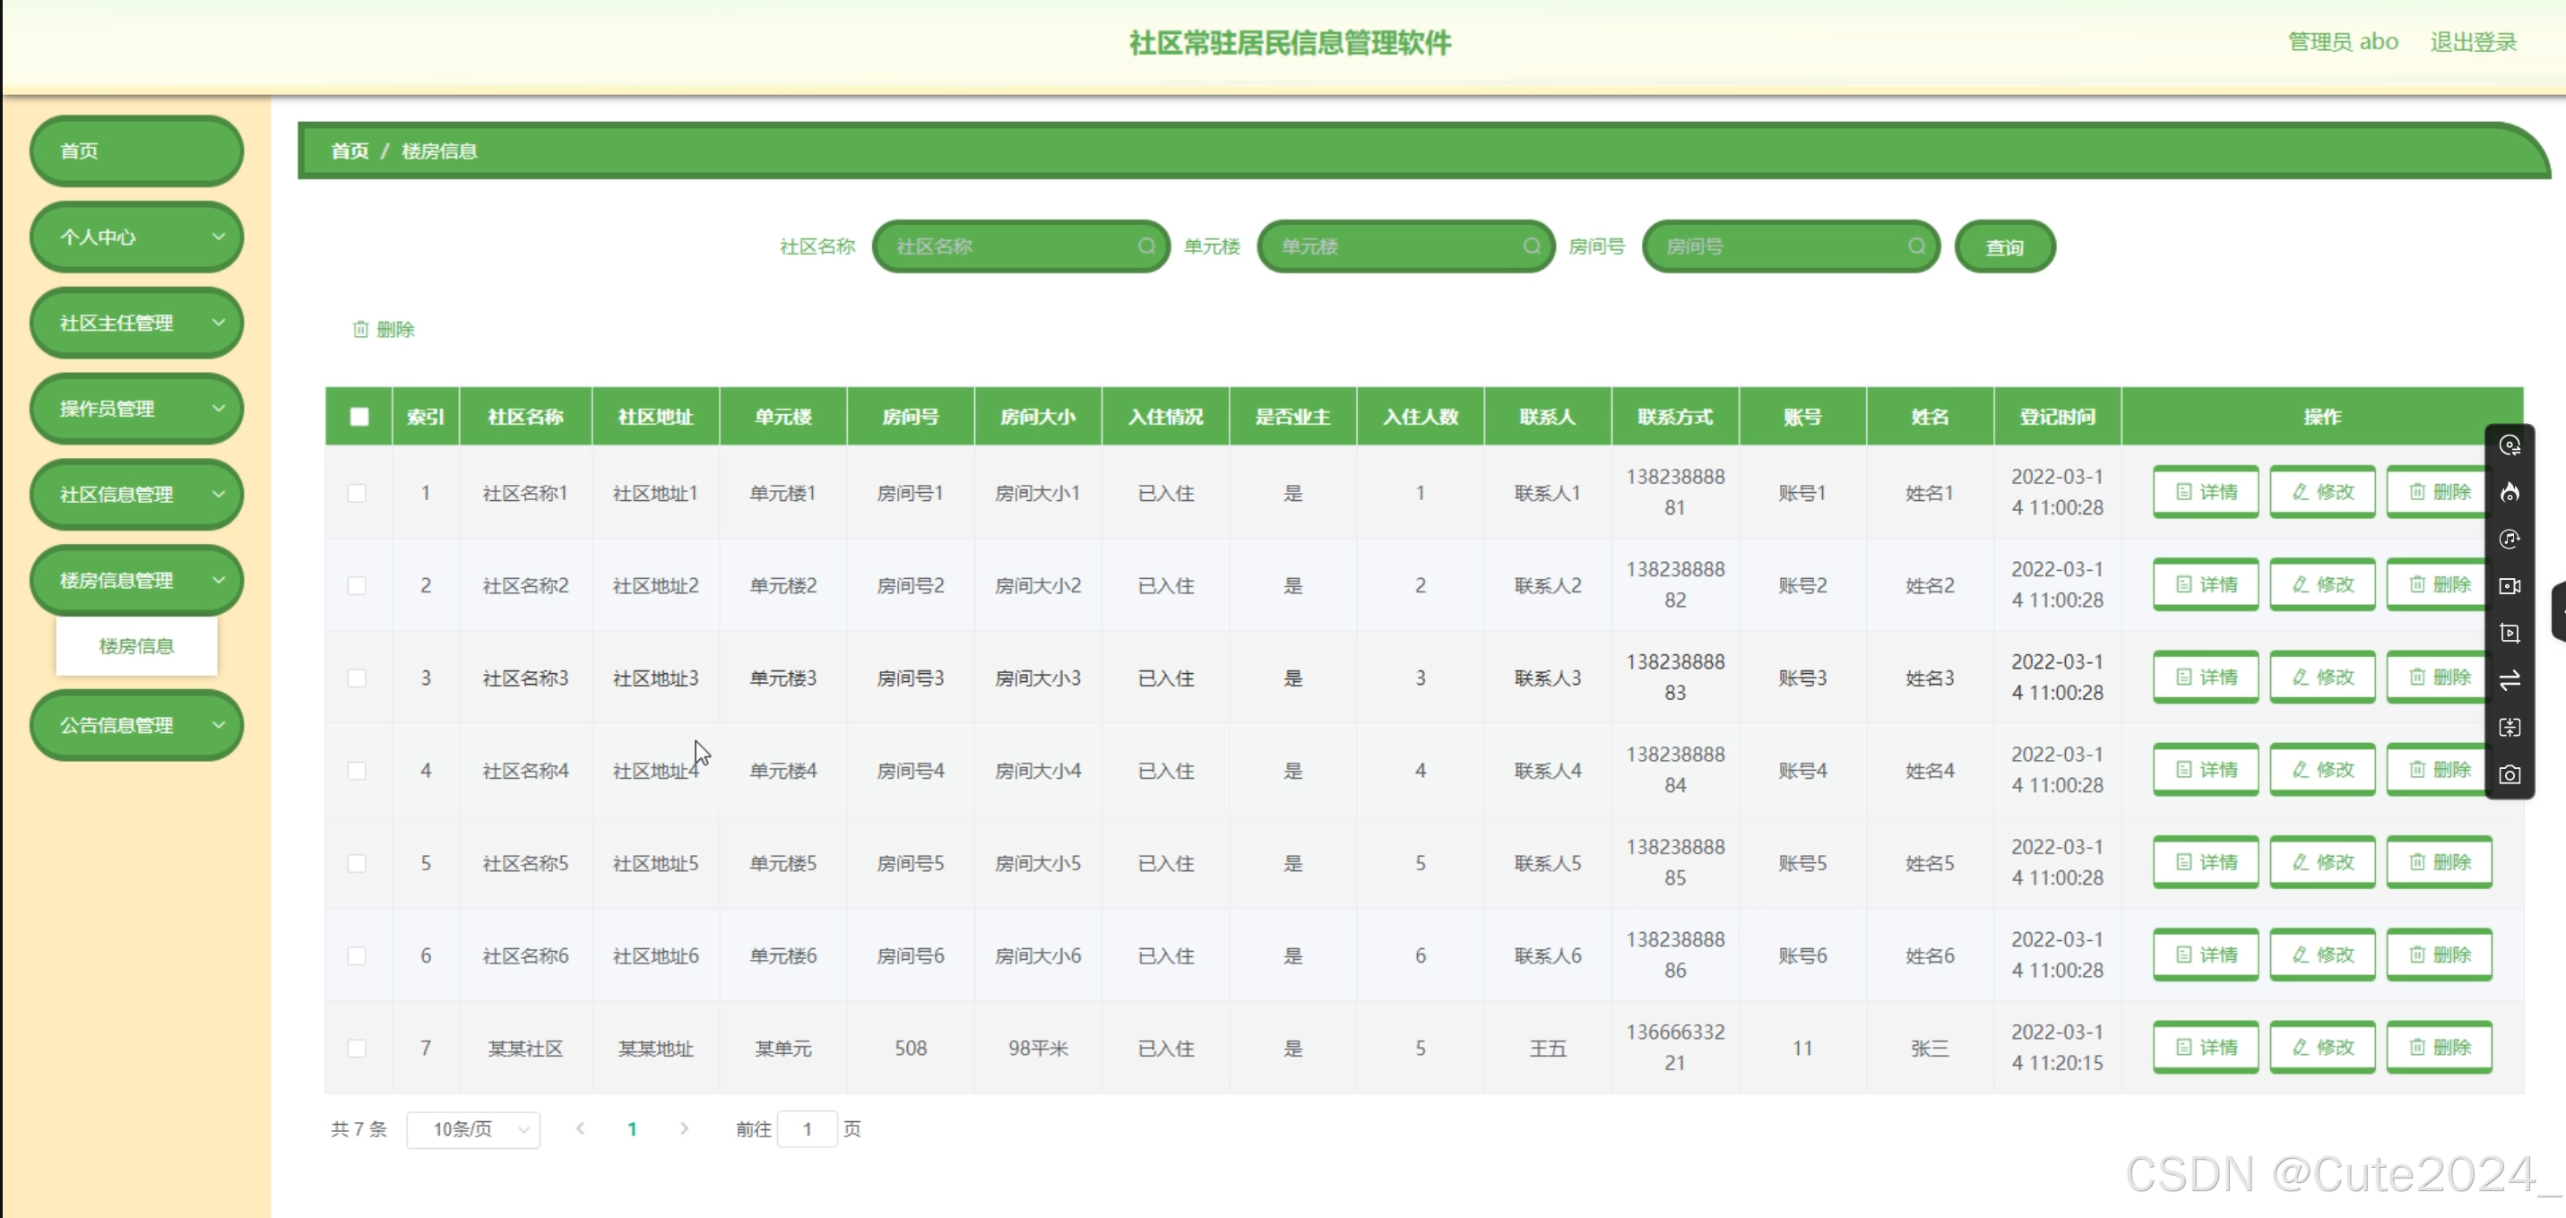
Task: Click the swap arrows icon in floating toolbar
Action: click(x=2510, y=679)
